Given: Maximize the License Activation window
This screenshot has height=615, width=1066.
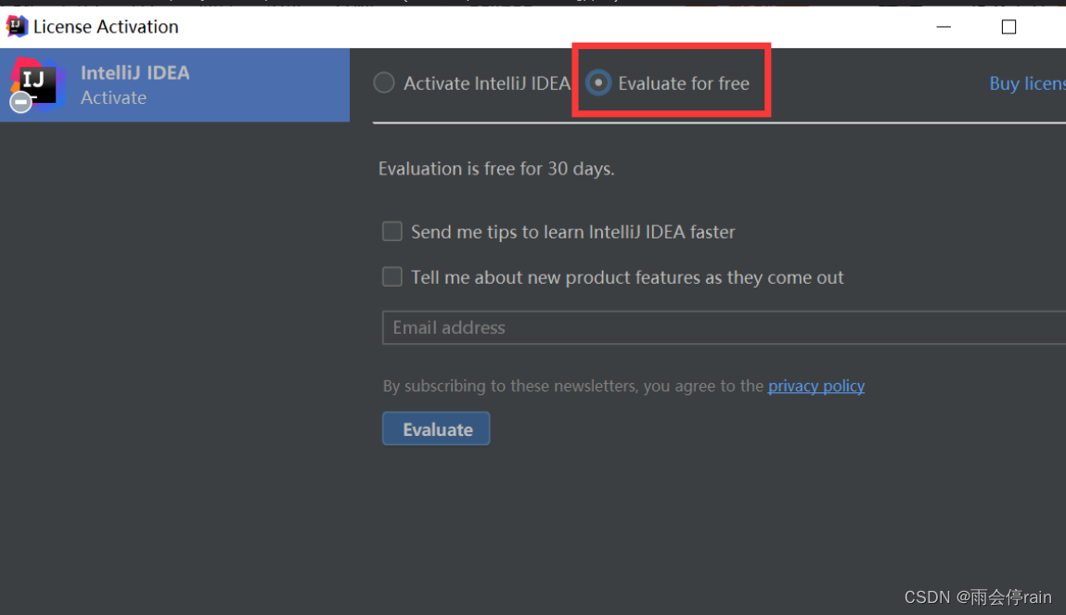Looking at the screenshot, I should [1008, 27].
